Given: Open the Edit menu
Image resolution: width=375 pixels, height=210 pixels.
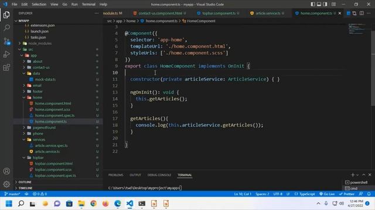Looking at the screenshot, I should [x=24, y=4].
